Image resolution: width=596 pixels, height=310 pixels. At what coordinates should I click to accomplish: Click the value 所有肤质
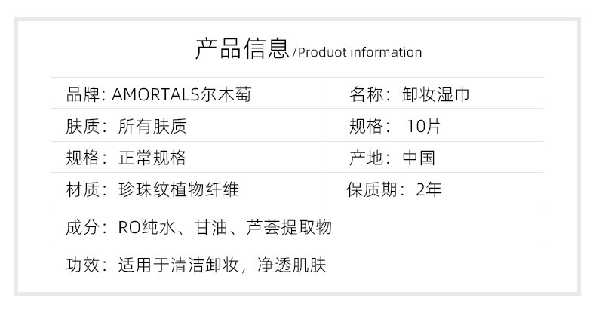pyautogui.click(x=152, y=127)
